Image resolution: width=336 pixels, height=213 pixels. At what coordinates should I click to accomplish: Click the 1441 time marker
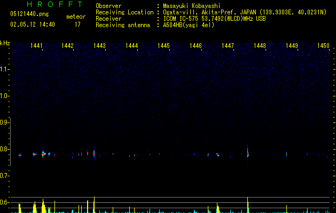click(x=36, y=45)
